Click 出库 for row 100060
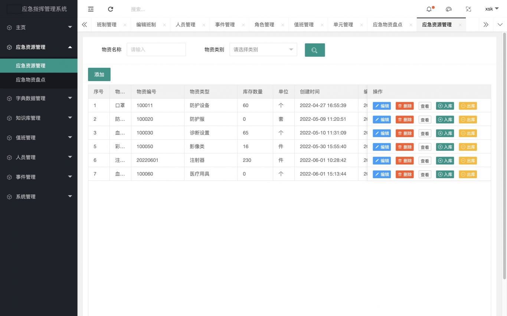This screenshot has width=507, height=316. (x=468, y=174)
